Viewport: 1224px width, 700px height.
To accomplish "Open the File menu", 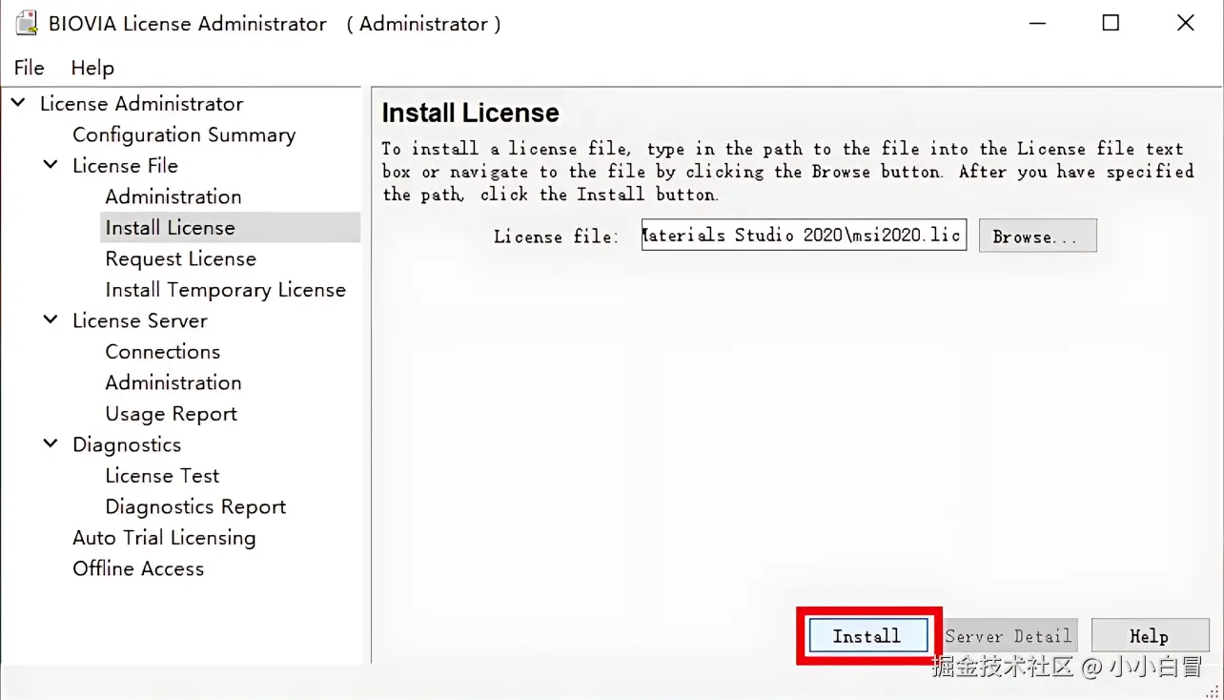I will (x=29, y=68).
